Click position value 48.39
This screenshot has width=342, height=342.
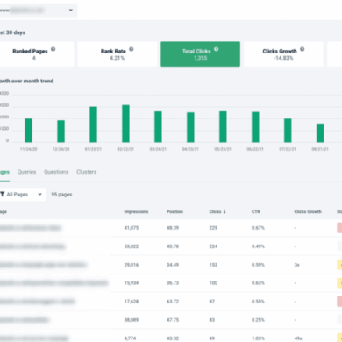(173, 228)
